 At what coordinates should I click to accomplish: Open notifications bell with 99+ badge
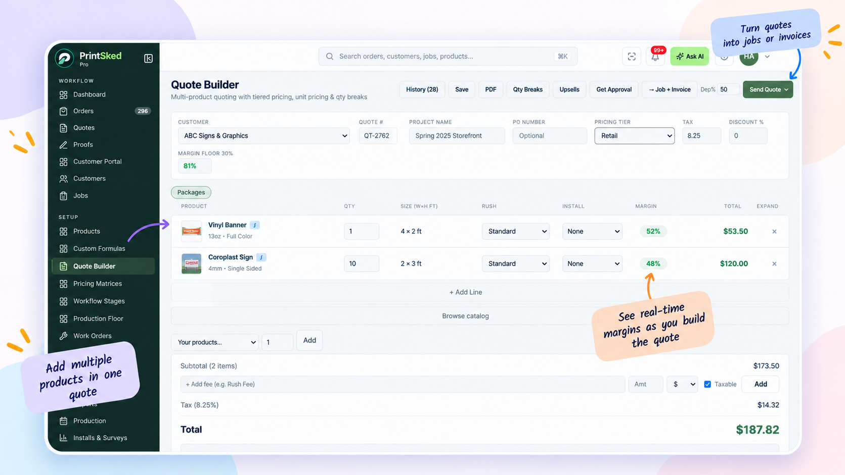(655, 57)
